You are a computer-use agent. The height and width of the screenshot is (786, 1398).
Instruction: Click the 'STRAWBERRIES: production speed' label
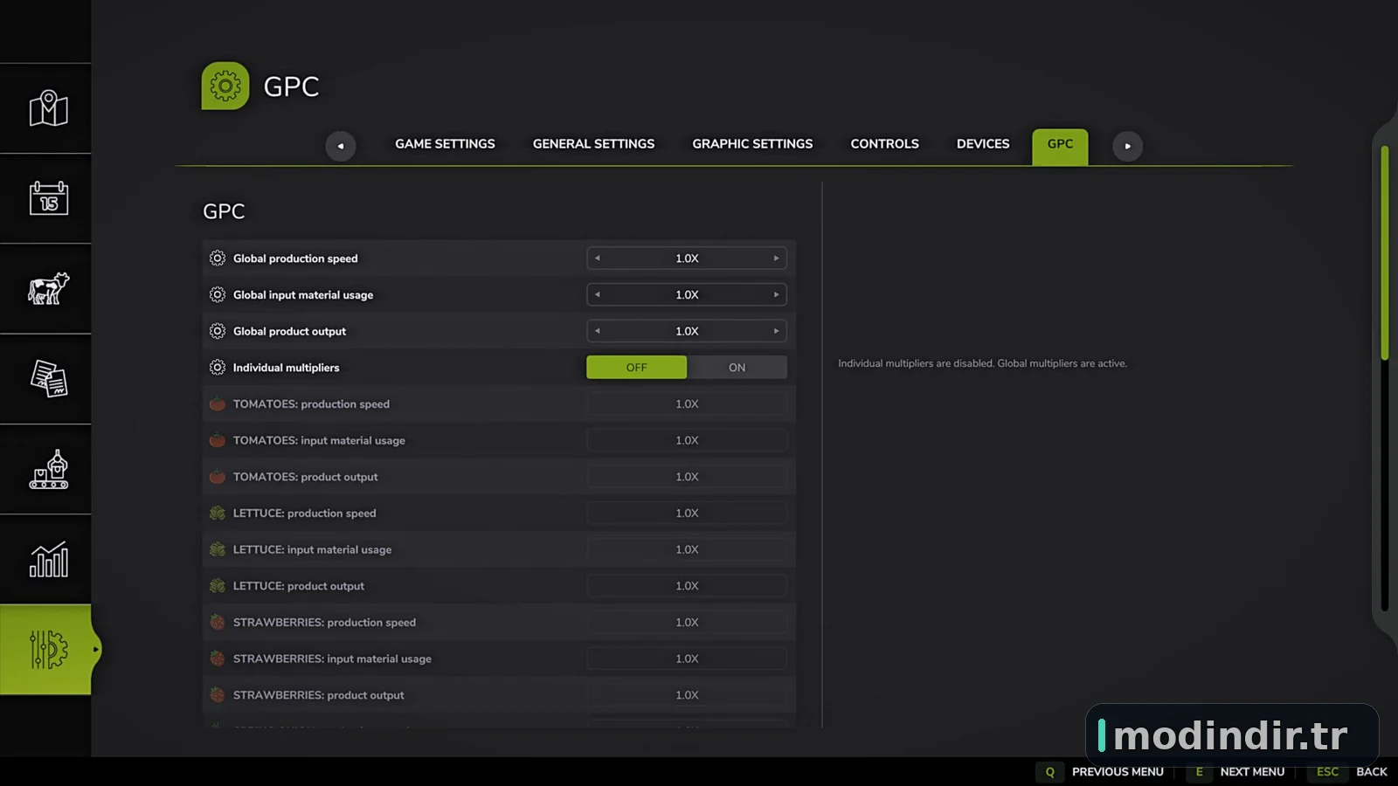324,623
